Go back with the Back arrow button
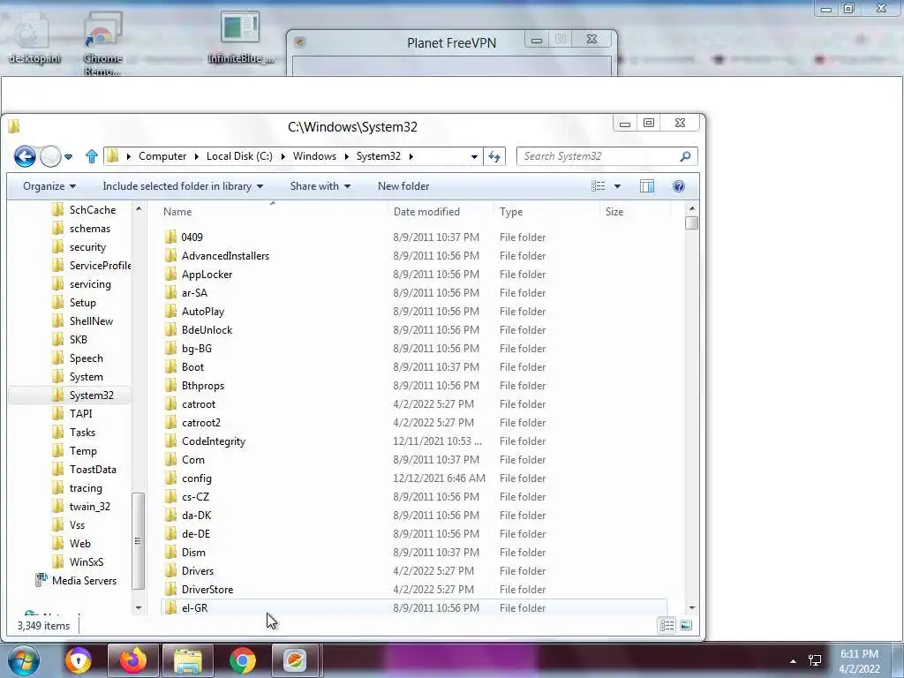The height and width of the screenshot is (678, 904). 25,156
